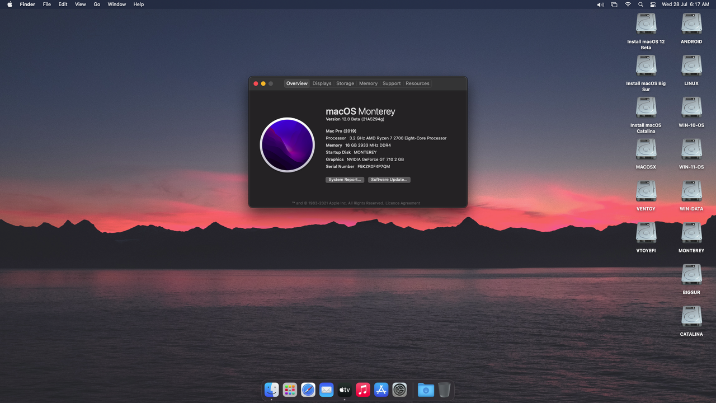The image size is (716, 403).
Task: Open the Licence Agreement link
Action: tap(403, 203)
